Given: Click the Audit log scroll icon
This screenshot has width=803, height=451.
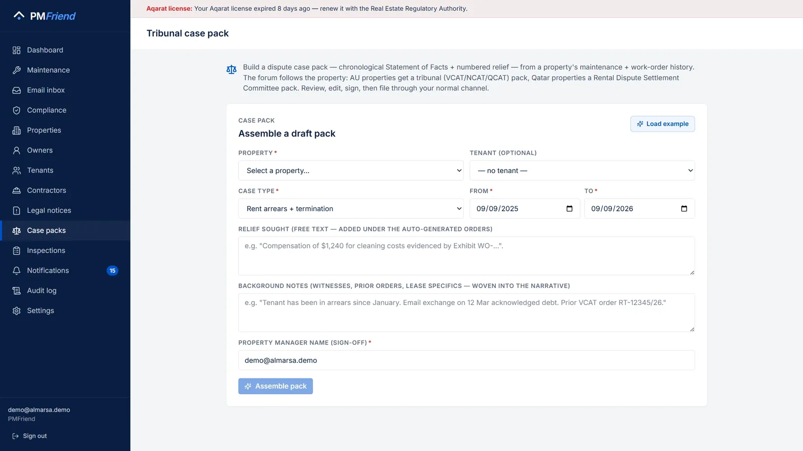Looking at the screenshot, I should (x=17, y=290).
